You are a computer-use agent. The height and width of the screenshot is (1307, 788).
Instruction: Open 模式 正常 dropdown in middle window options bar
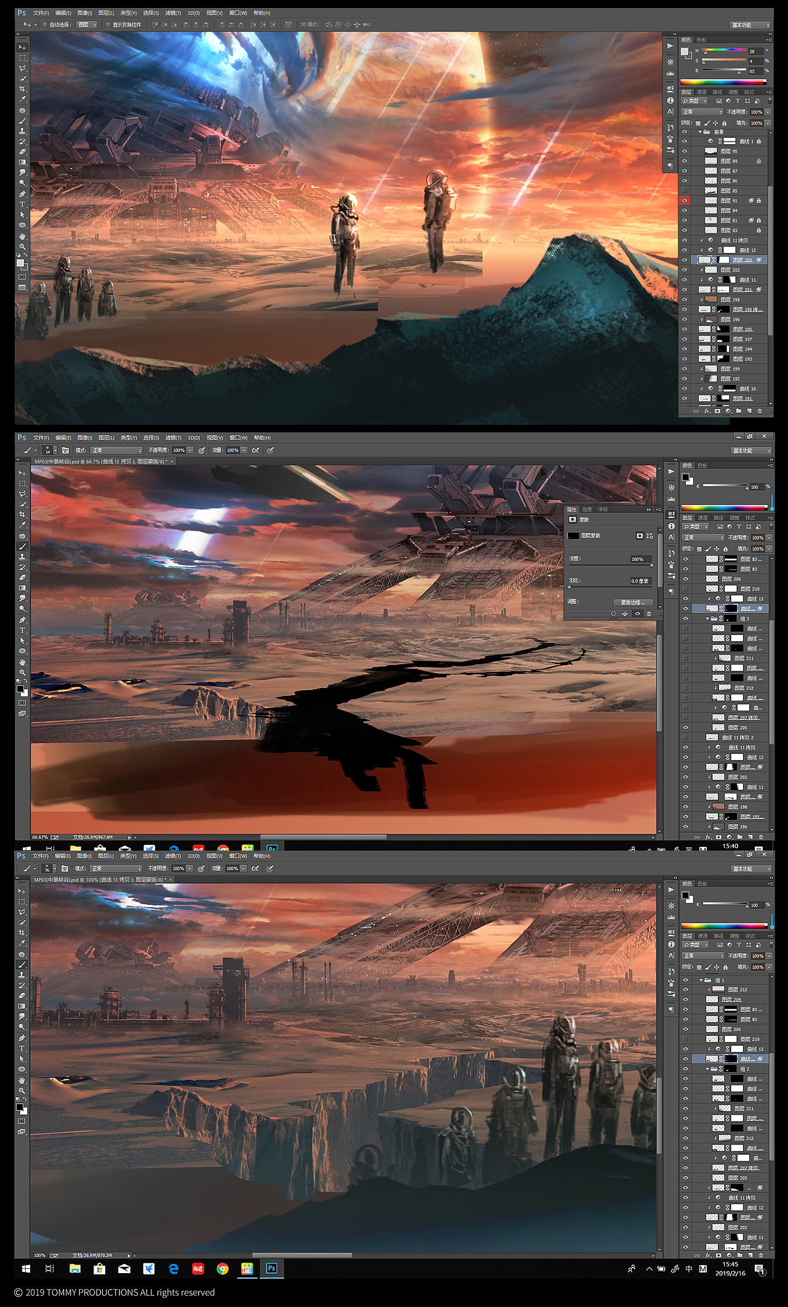click(116, 450)
